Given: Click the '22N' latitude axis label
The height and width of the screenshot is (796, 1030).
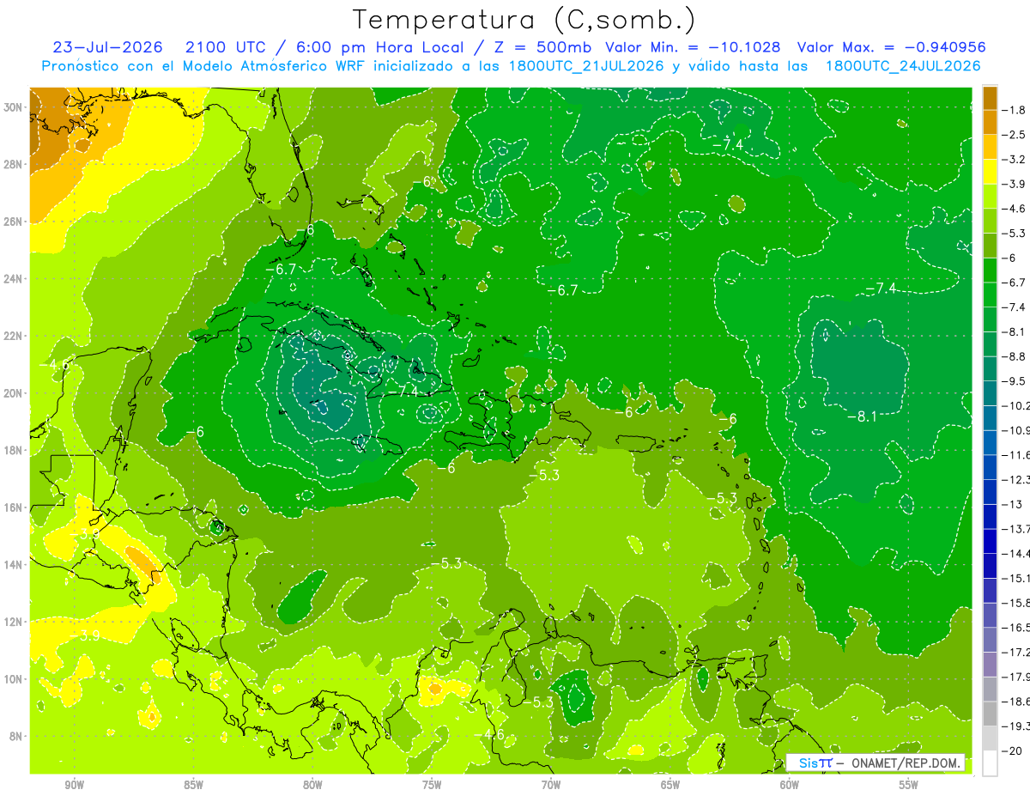Looking at the screenshot, I should [x=15, y=336].
